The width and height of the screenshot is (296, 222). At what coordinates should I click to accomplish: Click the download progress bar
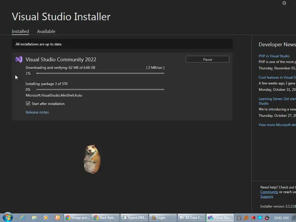[100, 73]
